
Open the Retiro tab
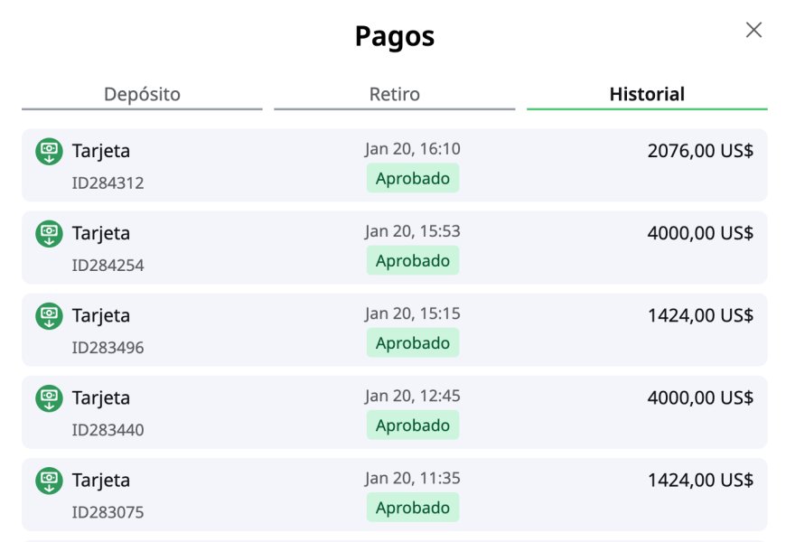[x=395, y=94]
